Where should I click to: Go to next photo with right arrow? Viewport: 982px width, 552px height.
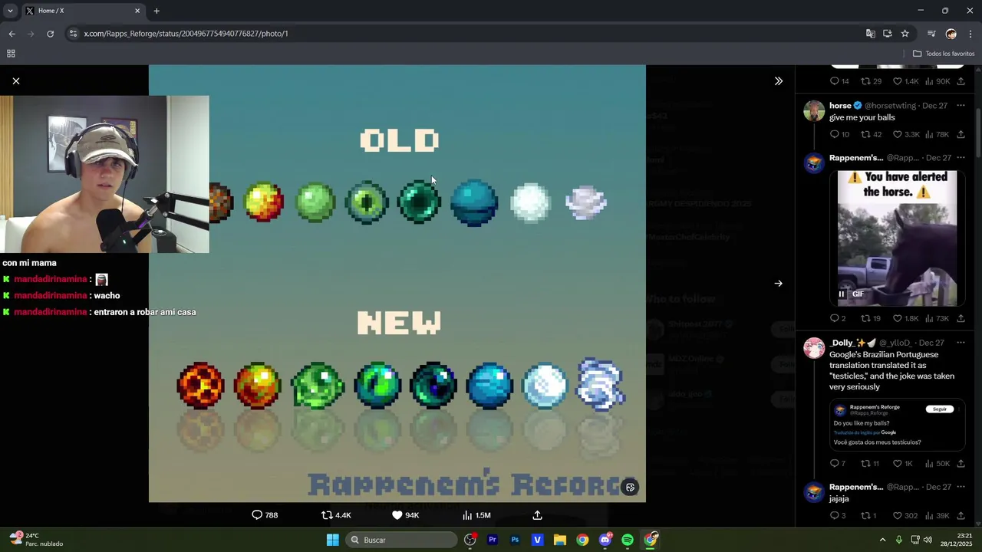pyautogui.click(x=778, y=283)
